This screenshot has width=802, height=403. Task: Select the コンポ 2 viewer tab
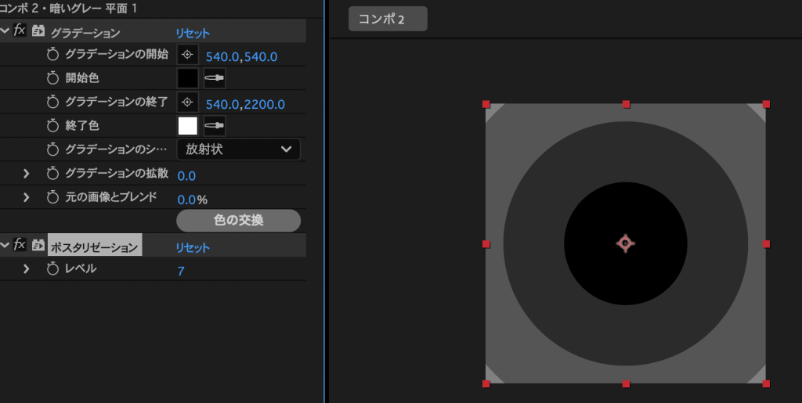(388, 19)
